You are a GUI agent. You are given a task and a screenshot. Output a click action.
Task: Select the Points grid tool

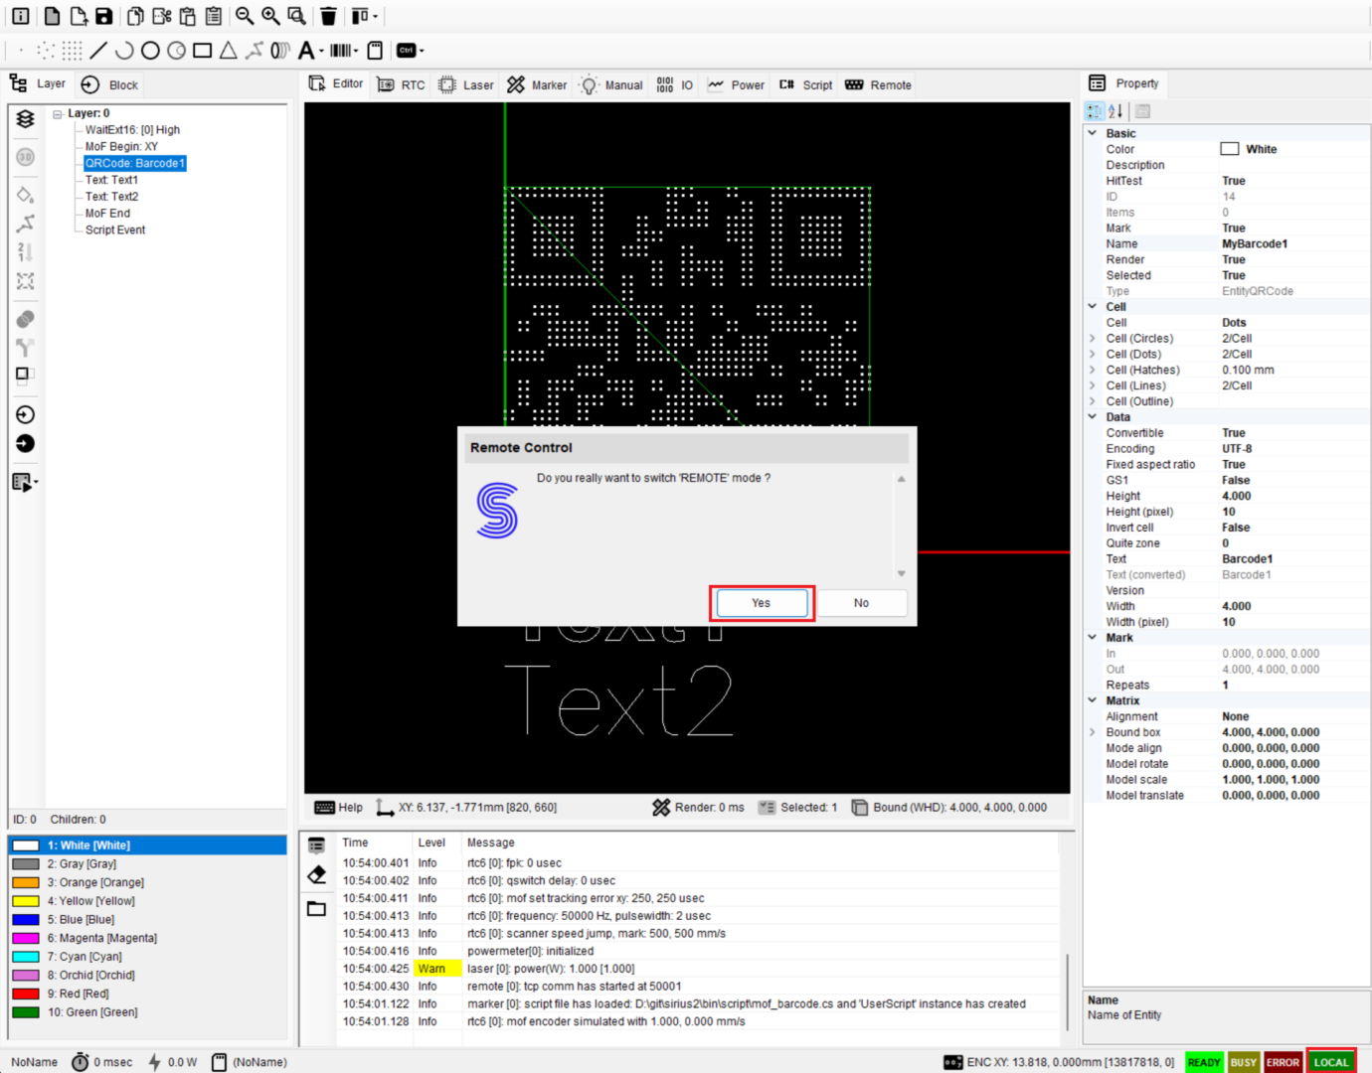click(x=73, y=50)
